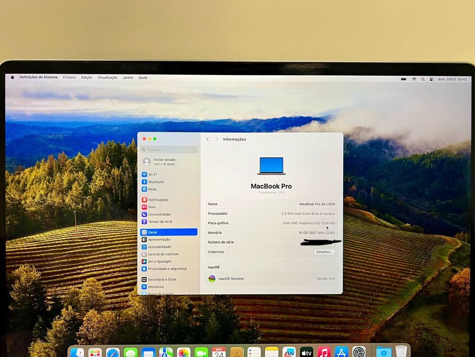This screenshot has height=357, width=475.
Task: Open Music from the Dock
Action: [324, 353]
